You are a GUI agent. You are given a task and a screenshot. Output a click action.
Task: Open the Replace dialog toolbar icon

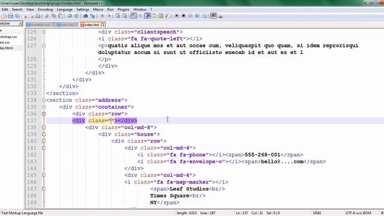click(x=92, y=16)
